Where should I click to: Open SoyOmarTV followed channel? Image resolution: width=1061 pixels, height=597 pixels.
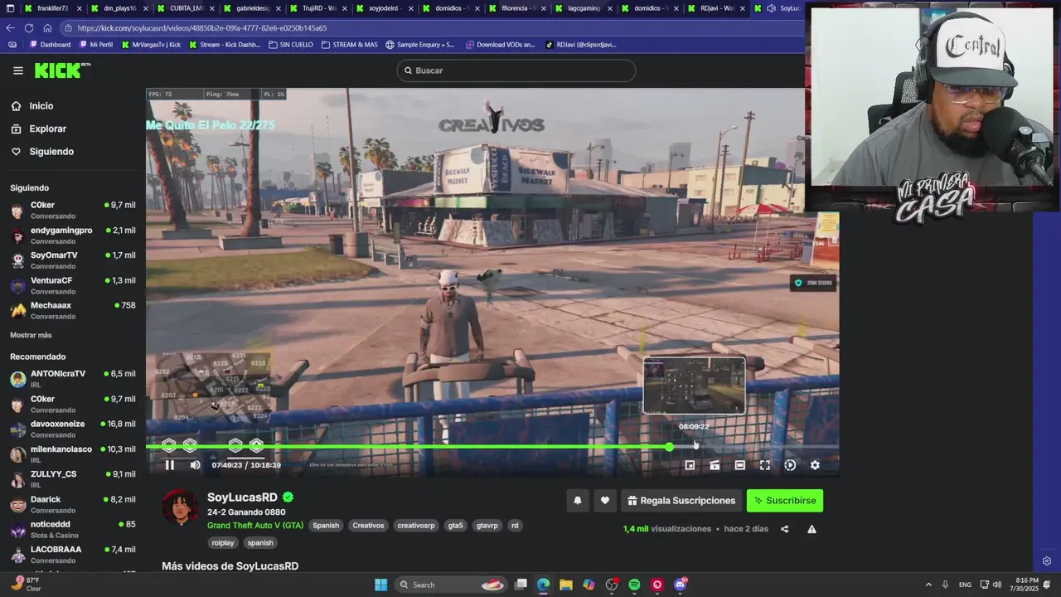[x=73, y=260]
